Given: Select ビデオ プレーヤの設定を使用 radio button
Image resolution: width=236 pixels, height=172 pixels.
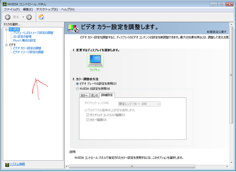Looking at the screenshot, I should tap(77, 84).
